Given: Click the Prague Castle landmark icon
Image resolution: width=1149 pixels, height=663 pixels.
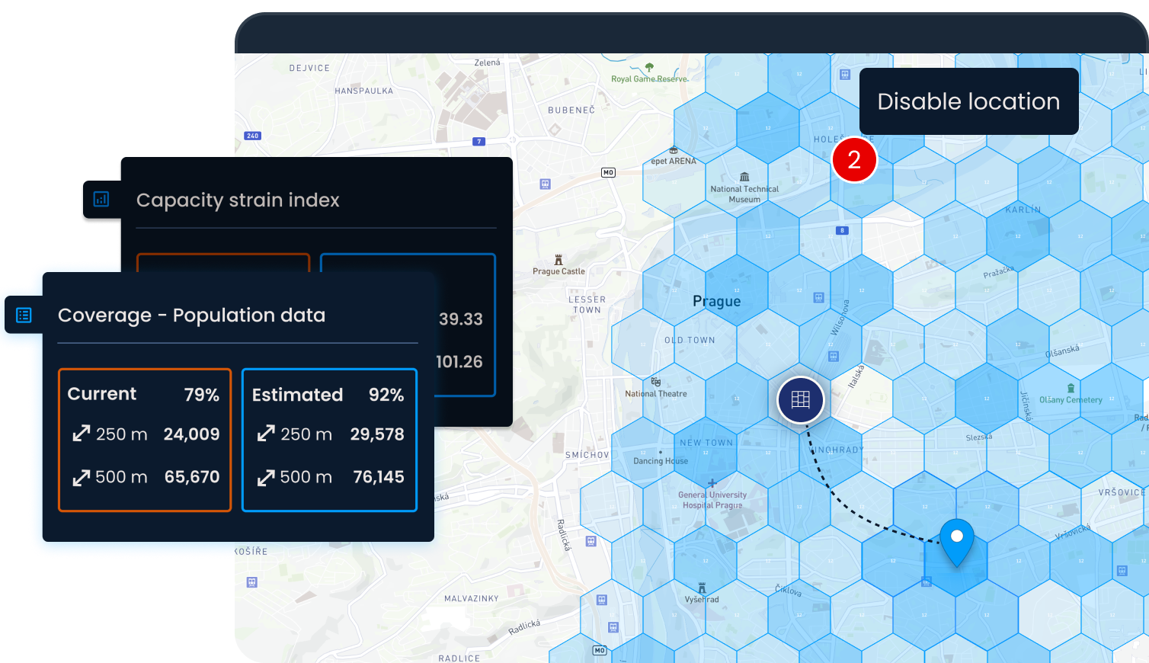Looking at the screenshot, I should point(558,260).
